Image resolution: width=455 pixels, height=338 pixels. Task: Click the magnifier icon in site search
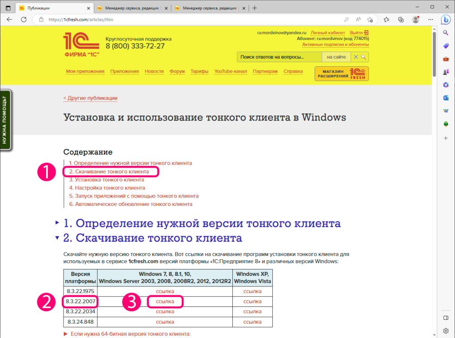click(x=363, y=57)
